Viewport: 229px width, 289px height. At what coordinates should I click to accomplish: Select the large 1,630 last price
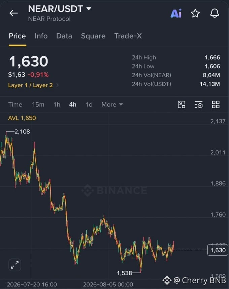[29, 61]
